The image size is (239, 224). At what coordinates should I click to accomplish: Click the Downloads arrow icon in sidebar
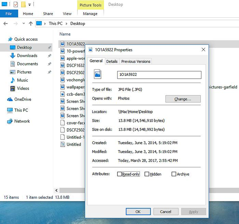pyautogui.click(x=13, y=56)
